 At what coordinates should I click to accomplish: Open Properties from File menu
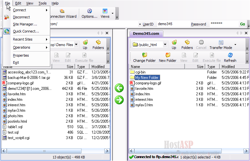(x=30, y=55)
